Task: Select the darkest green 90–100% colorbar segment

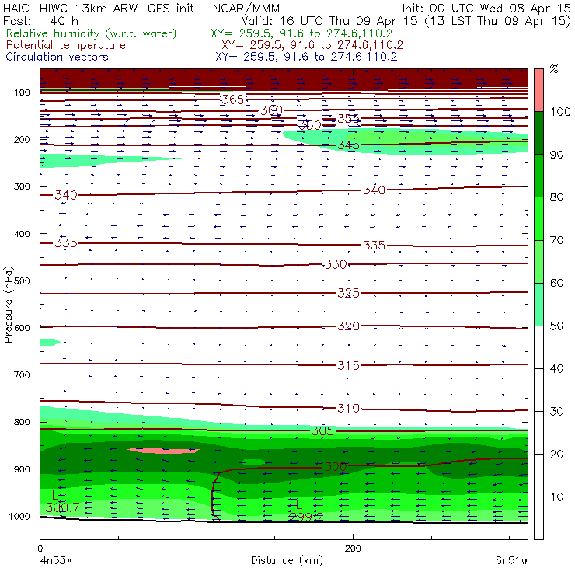Action: [538, 133]
